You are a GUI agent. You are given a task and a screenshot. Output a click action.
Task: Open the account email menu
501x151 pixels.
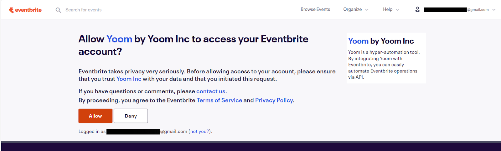[456, 10]
